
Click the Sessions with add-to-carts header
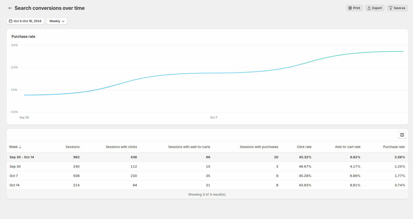(189, 147)
